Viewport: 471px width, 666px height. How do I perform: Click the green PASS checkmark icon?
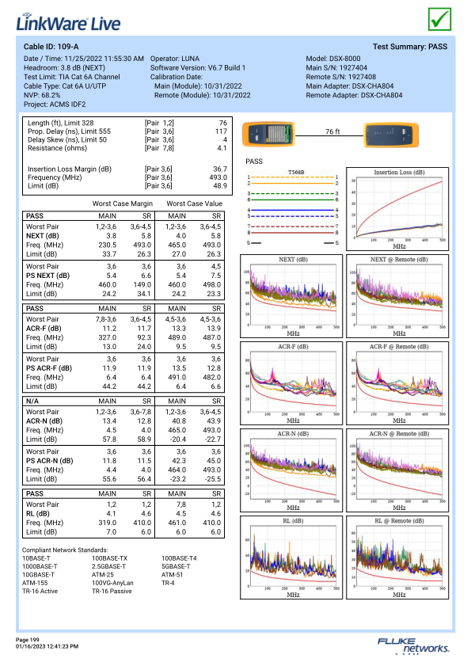tap(439, 19)
